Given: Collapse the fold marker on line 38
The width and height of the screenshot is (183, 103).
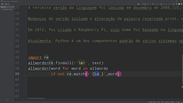Looking at the screenshot, I should pyautogui.click(x=27, y=68).
